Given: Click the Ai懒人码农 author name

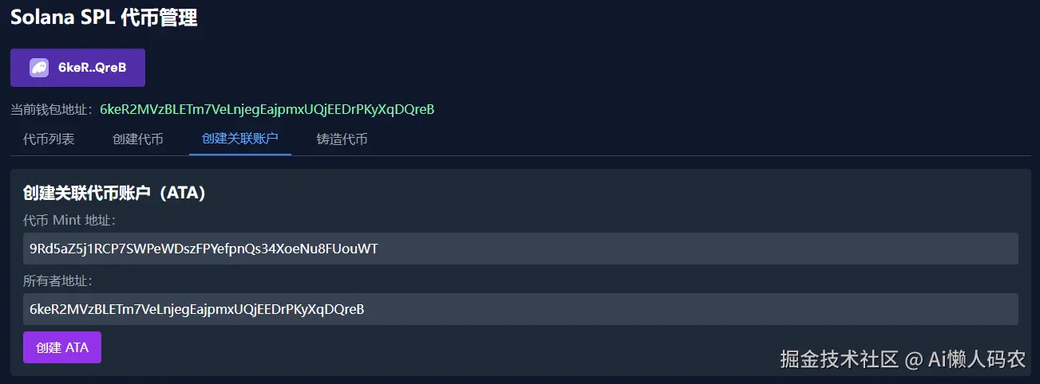Looking at the screenshot, I should 976,359.
